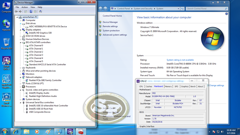Open Small Business desktop shortcut
The width and height of the screenshot is (240, 135).
coord(6,100)
